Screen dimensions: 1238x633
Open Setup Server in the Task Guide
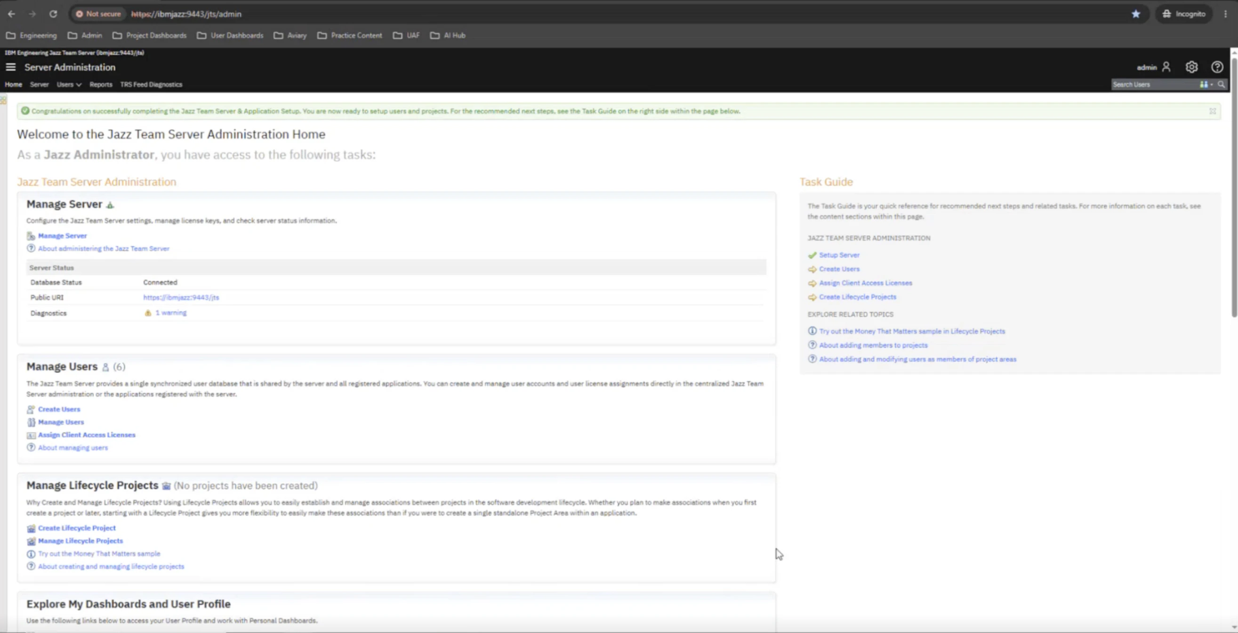840,255
